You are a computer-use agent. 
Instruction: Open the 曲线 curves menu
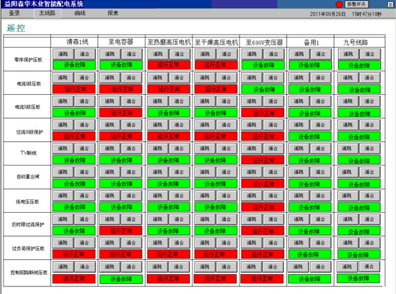(x=80, y=13)
